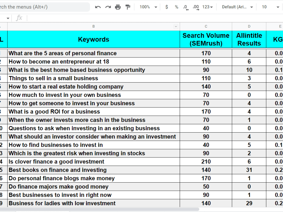The width and height of the screenshot is (283, 212).
Task: Select 'Questions to ask when investing' cell
Action: coord(93,128)
